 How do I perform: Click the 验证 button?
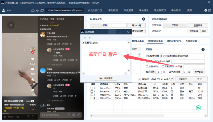[x=204, y=31]
